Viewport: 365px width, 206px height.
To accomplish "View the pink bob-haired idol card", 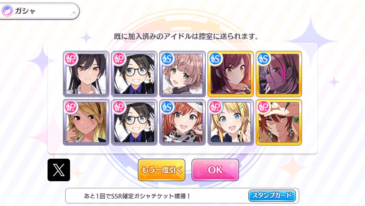I will click(x=182, y=74).
